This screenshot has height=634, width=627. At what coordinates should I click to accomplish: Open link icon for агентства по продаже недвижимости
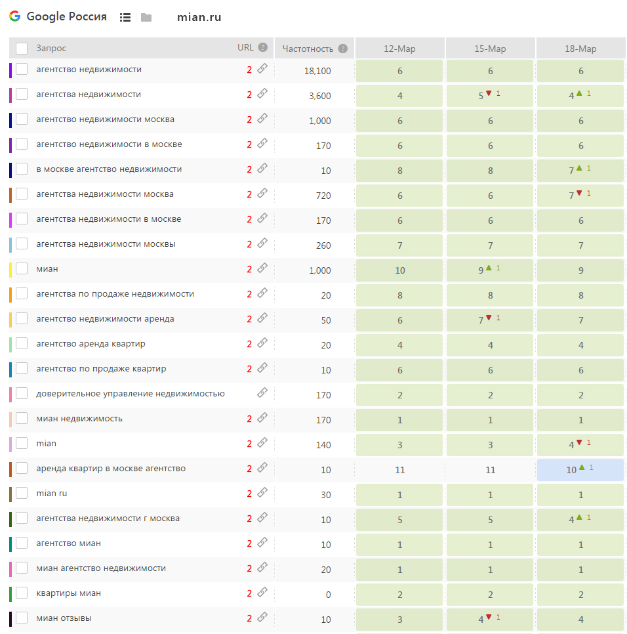point(262,293)
